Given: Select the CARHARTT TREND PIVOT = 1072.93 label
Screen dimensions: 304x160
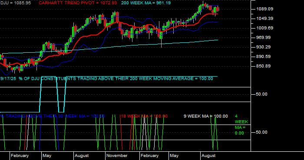Looking at the screenshot, I should [78, 3].
